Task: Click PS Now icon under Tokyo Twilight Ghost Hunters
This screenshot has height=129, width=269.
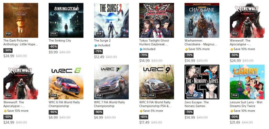Action: pyautogui.click(x=141, y=49)
